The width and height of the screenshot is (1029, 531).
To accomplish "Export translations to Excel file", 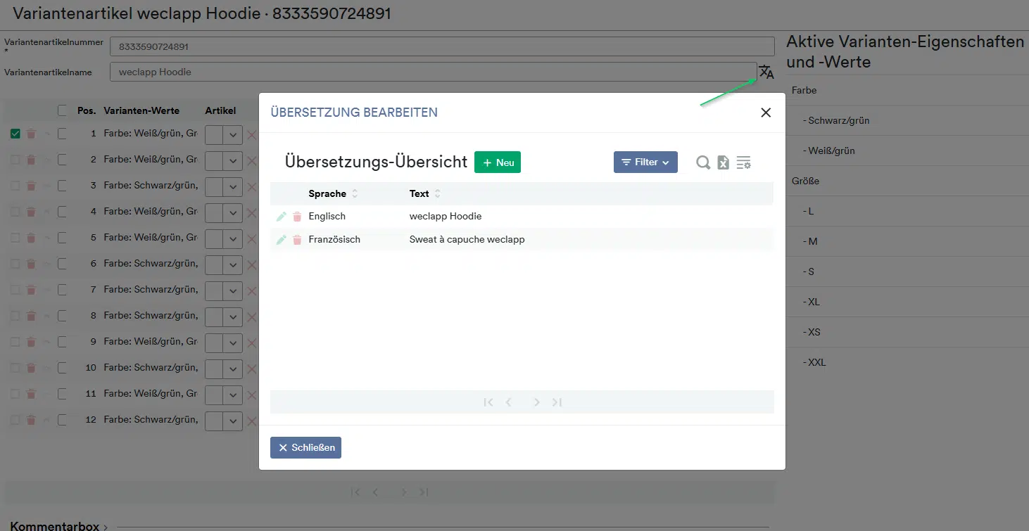I will point(723,162).
